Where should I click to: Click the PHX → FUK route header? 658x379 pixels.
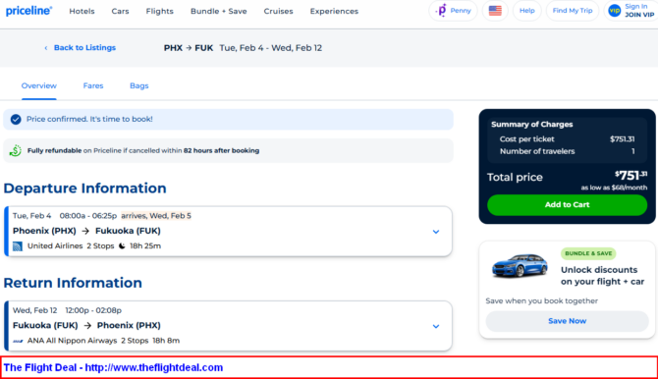pyautogui.click(x=189, y=48)
